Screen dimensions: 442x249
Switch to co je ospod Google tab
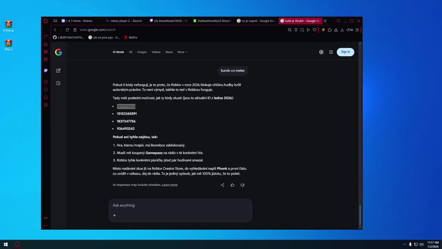click(256, 21)
